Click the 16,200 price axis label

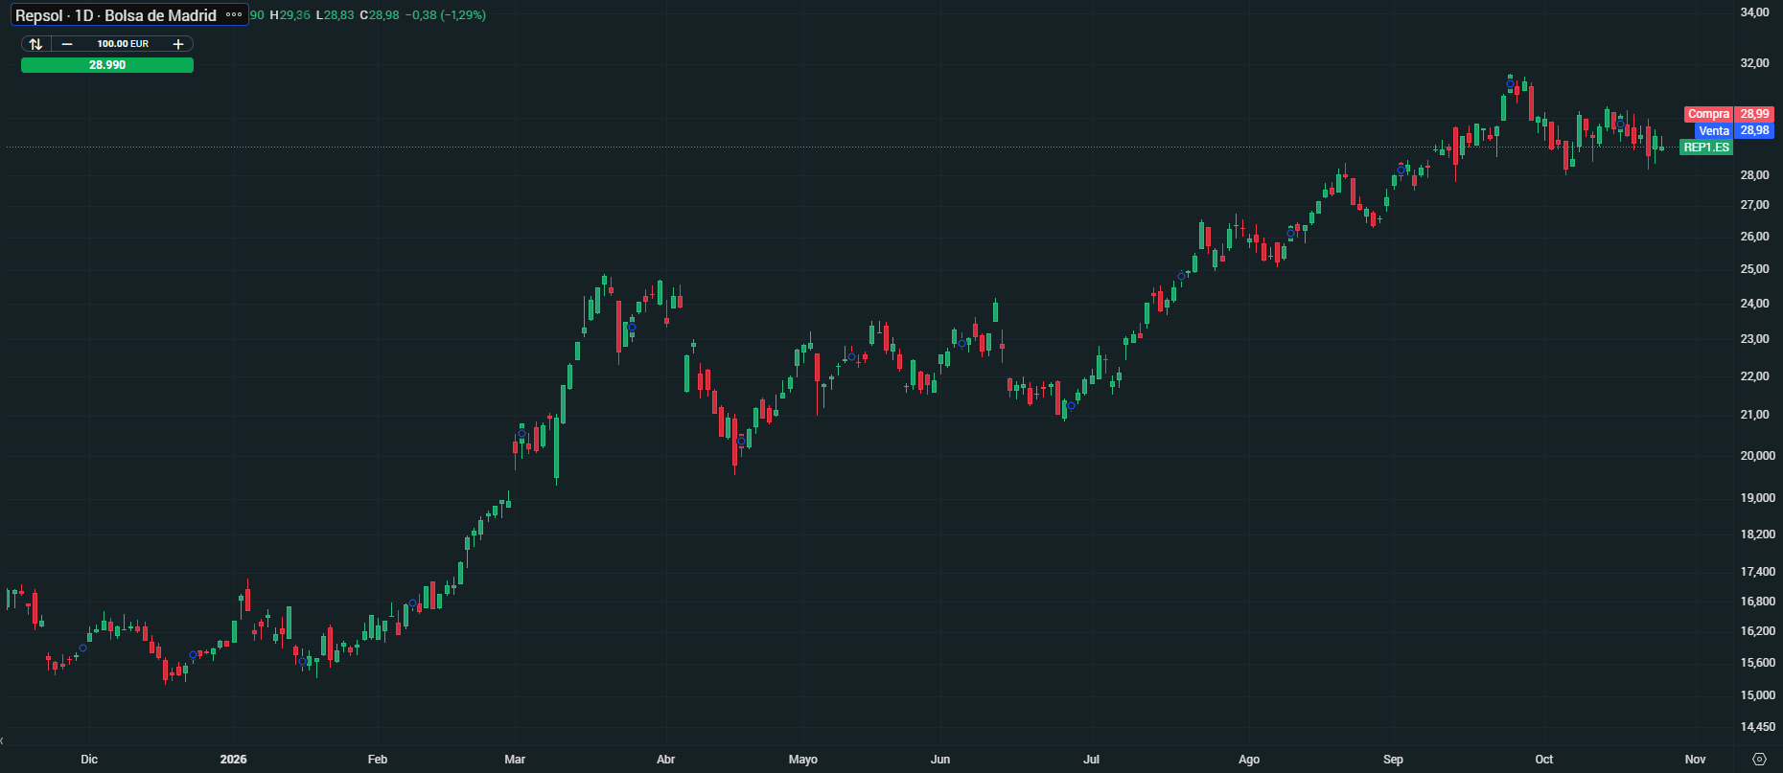(x=1758, y=631)
